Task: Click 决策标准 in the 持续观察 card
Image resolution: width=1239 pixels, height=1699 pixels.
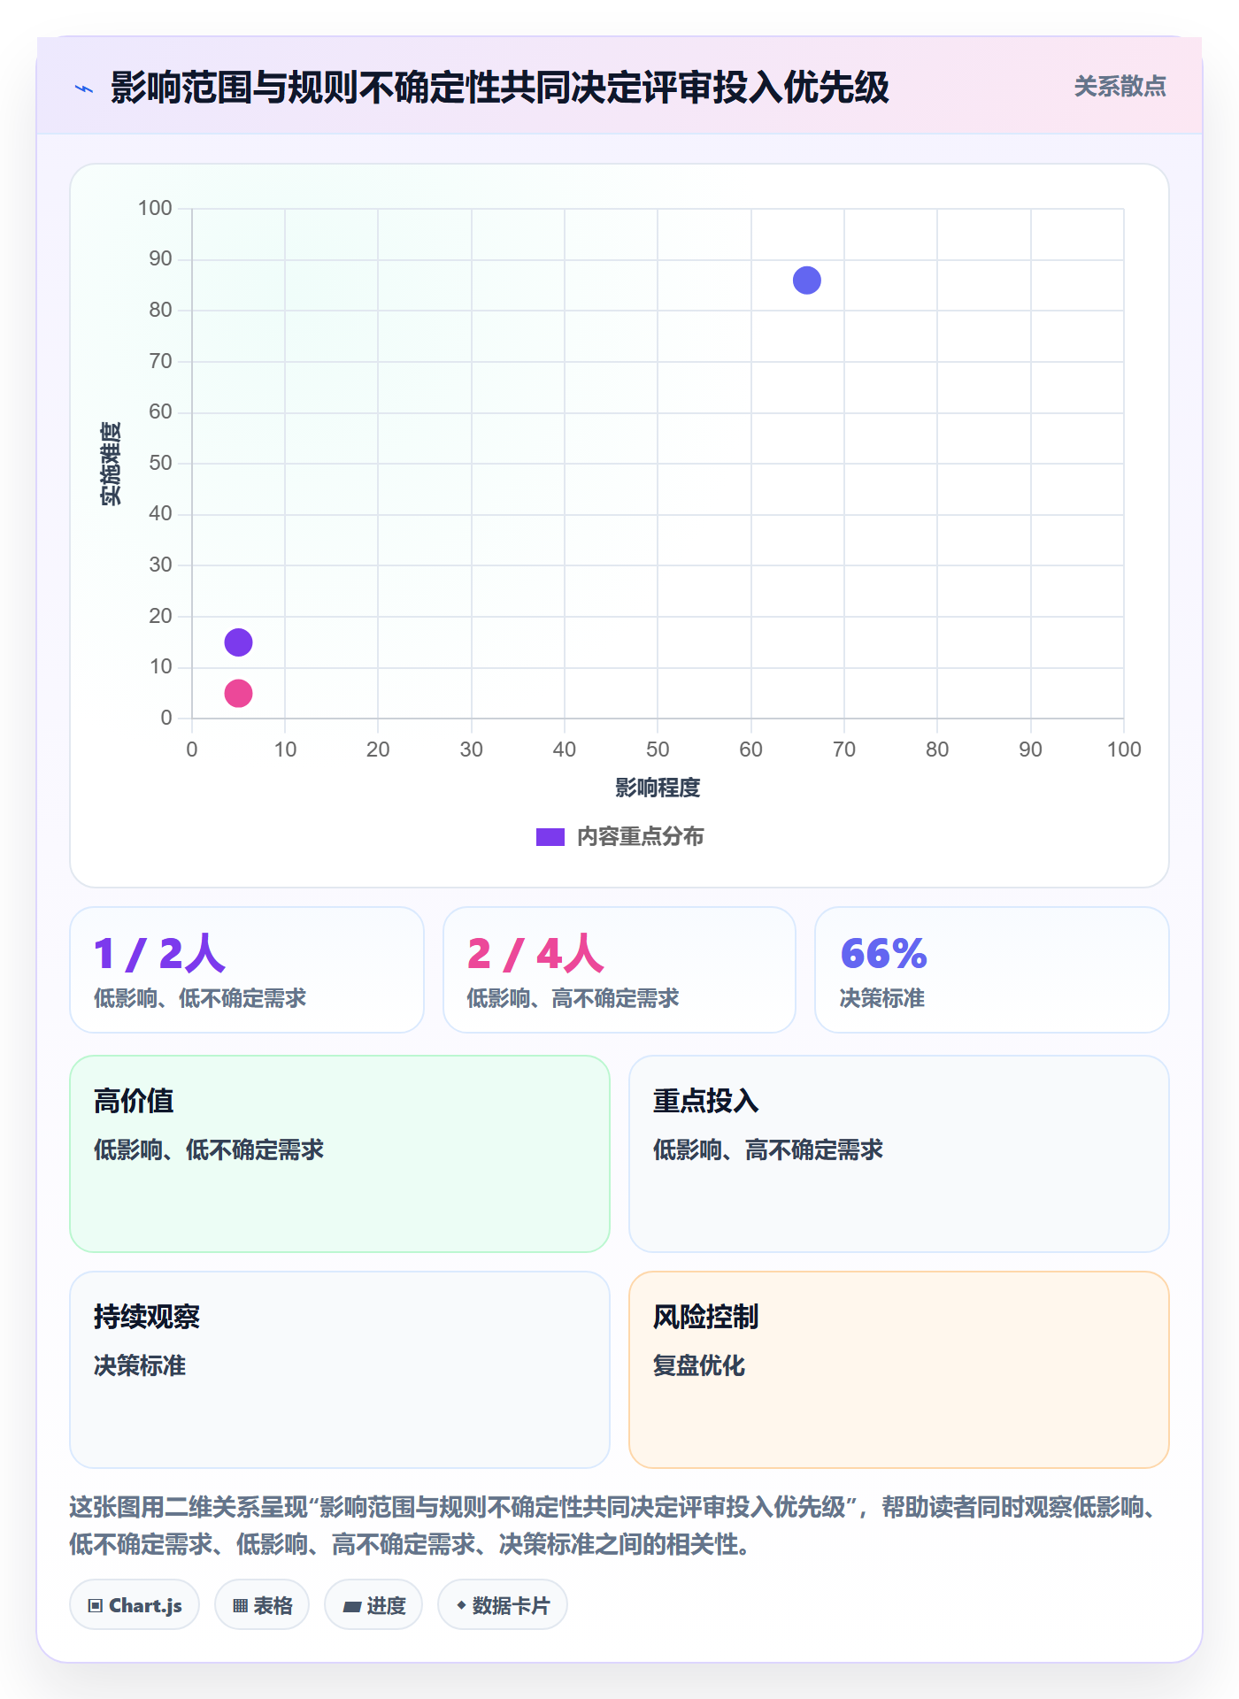Action: click(140, 1365)
